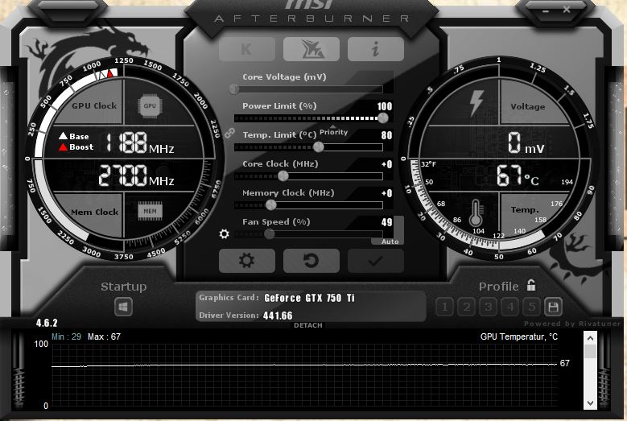Image resolution: width=627 pixels, height=421 pixels.
Task: Click DETACH to detach monitoring graph
Action: pos(308,325)
